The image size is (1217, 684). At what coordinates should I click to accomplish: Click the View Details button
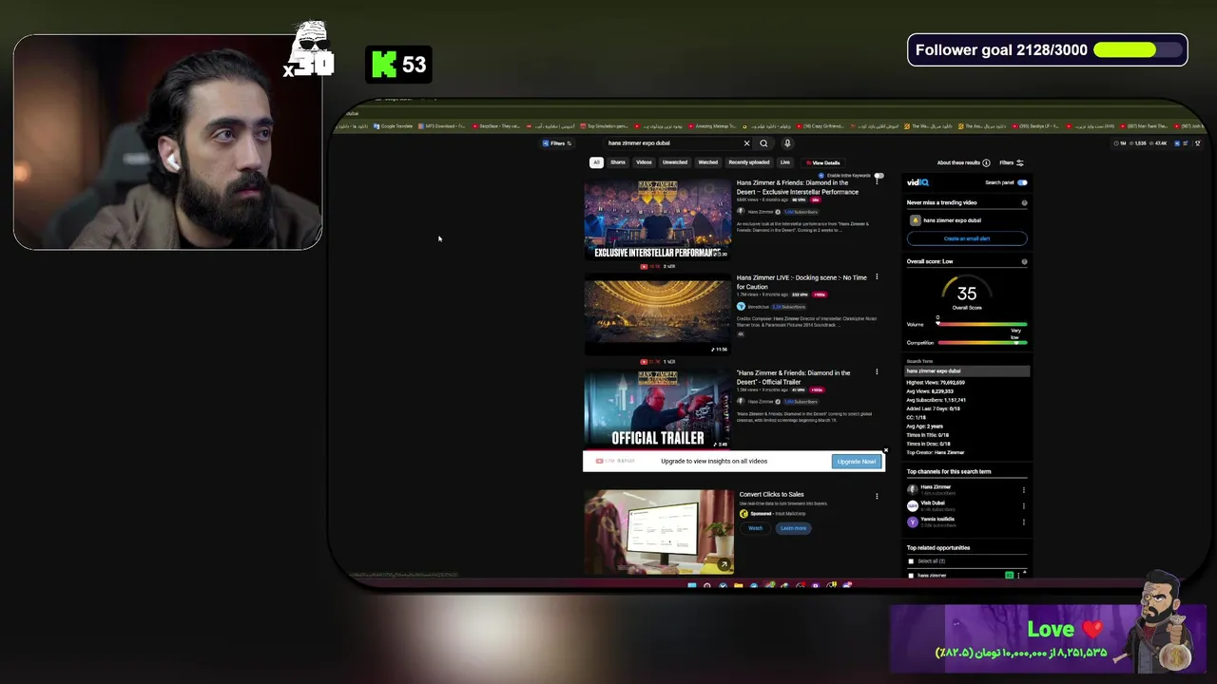(x=823, y=162)
